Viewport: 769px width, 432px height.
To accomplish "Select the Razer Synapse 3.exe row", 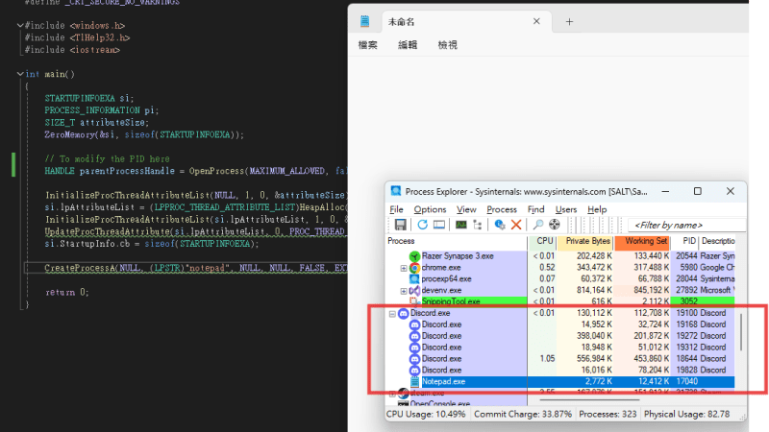I will [560, 256].
